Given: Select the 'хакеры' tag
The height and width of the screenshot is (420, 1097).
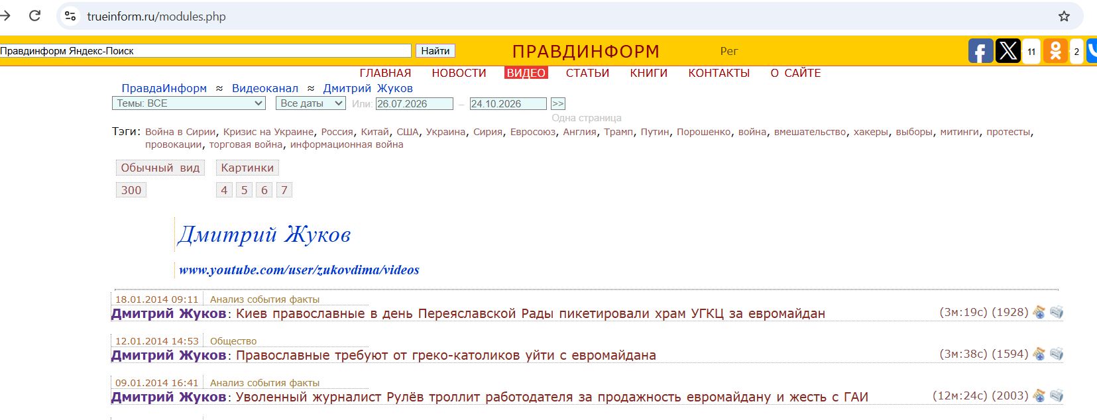Looking at the screenshot, I should (x=870, y=132).
